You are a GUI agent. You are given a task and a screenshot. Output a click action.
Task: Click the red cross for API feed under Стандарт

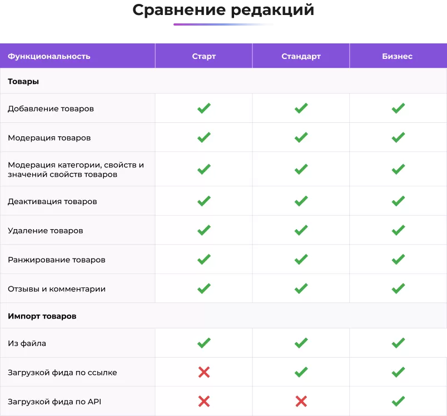pyautogui.click(x=301, y=401)
